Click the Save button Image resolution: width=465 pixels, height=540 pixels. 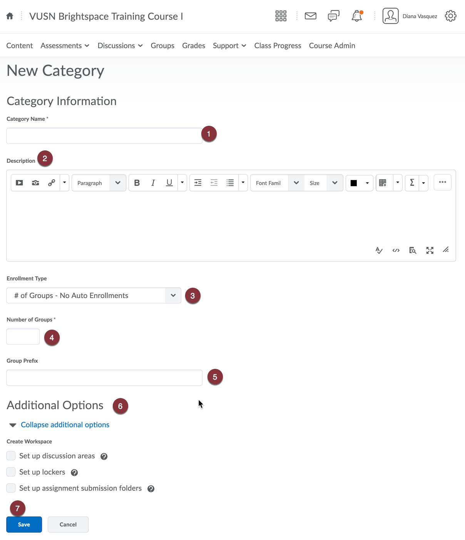[x=24, y=525]
